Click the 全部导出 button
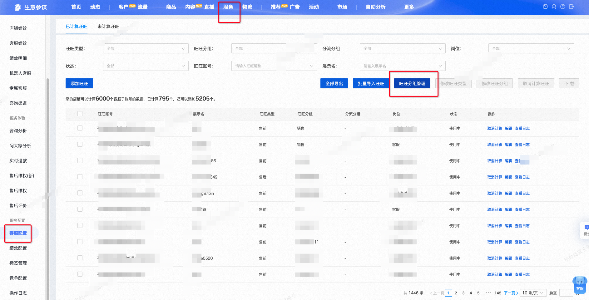Viewport: 589px width, 300px height. coord(334,83)
